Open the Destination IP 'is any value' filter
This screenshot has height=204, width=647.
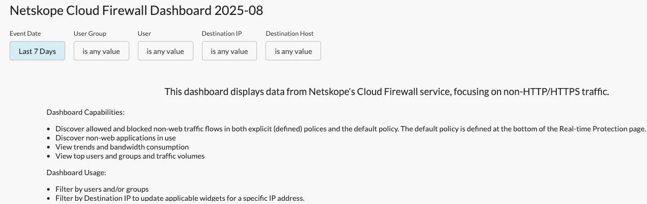click(x=230, y=51)
